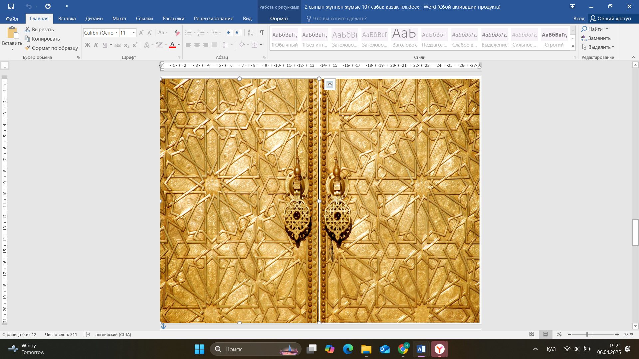Click the Общий доступ share button
639x359 pixels.
[x=611, y=19]
